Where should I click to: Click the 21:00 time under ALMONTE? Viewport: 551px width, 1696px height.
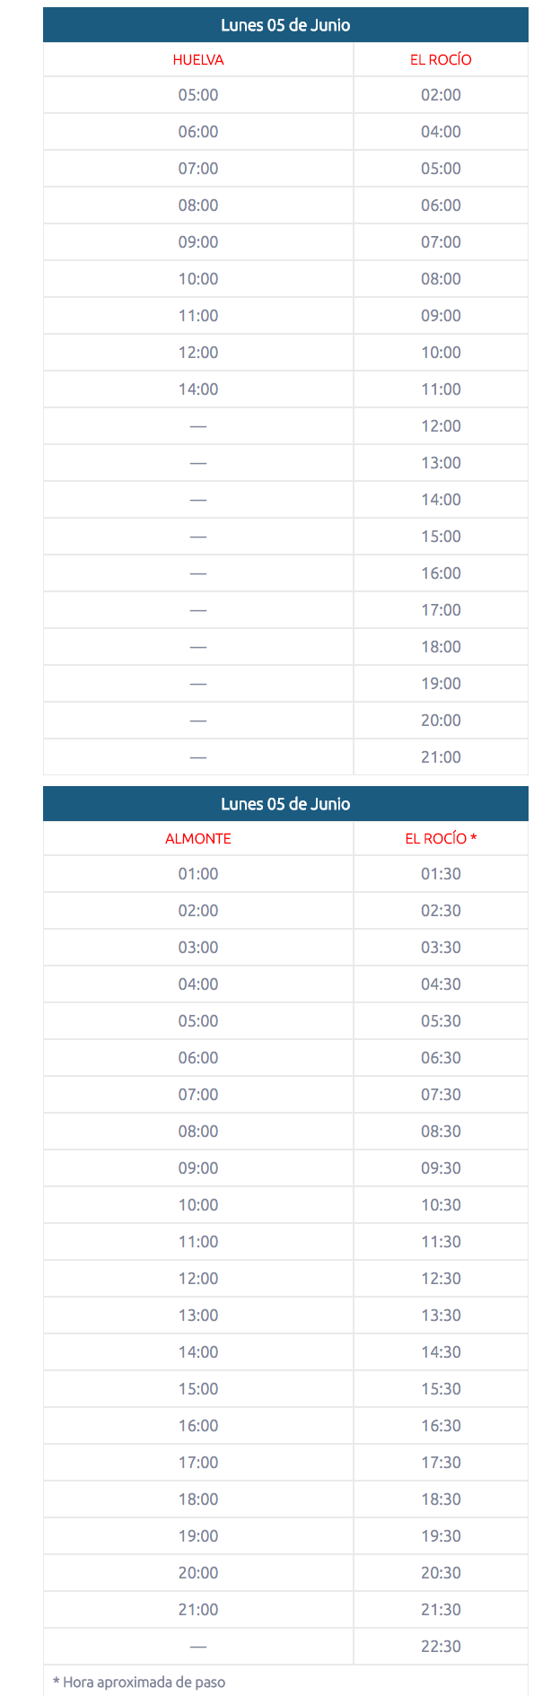(198, 1610)
